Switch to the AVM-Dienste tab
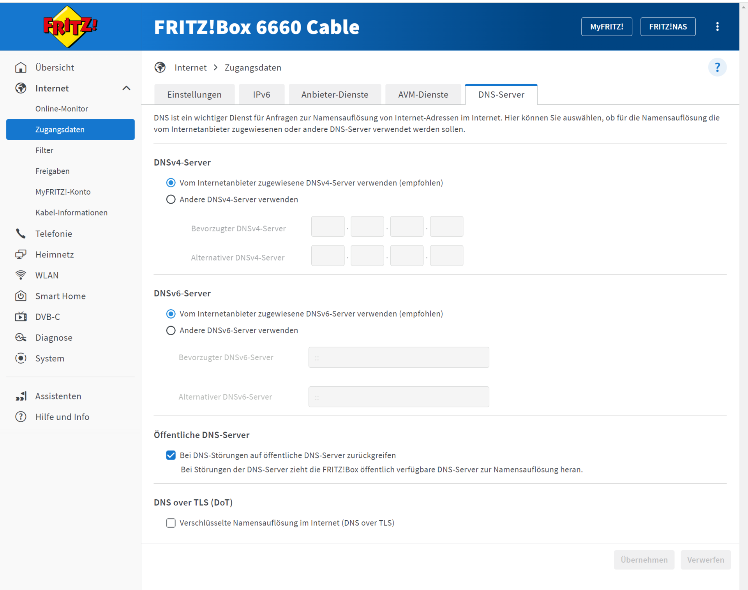Screen dimensions: 748x590 (423, 95)
